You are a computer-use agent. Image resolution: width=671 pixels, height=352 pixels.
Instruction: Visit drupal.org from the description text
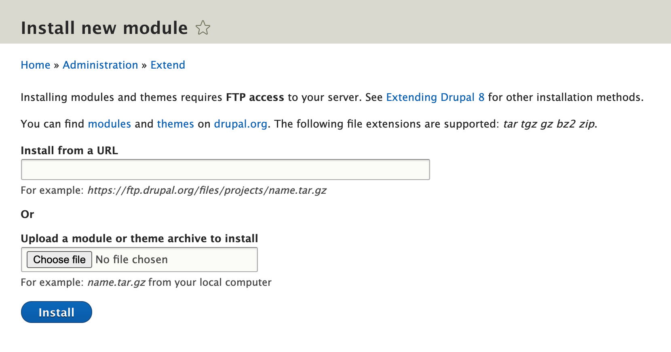tap(240, 124)
